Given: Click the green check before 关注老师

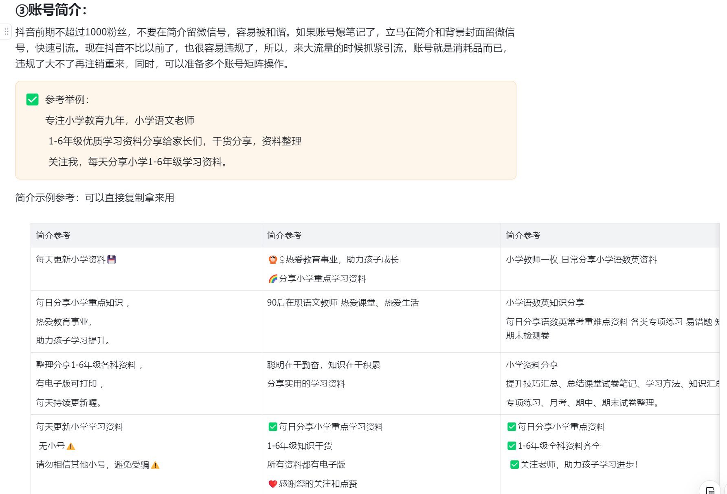Looking at the screenshot, I should pos(515,465).
